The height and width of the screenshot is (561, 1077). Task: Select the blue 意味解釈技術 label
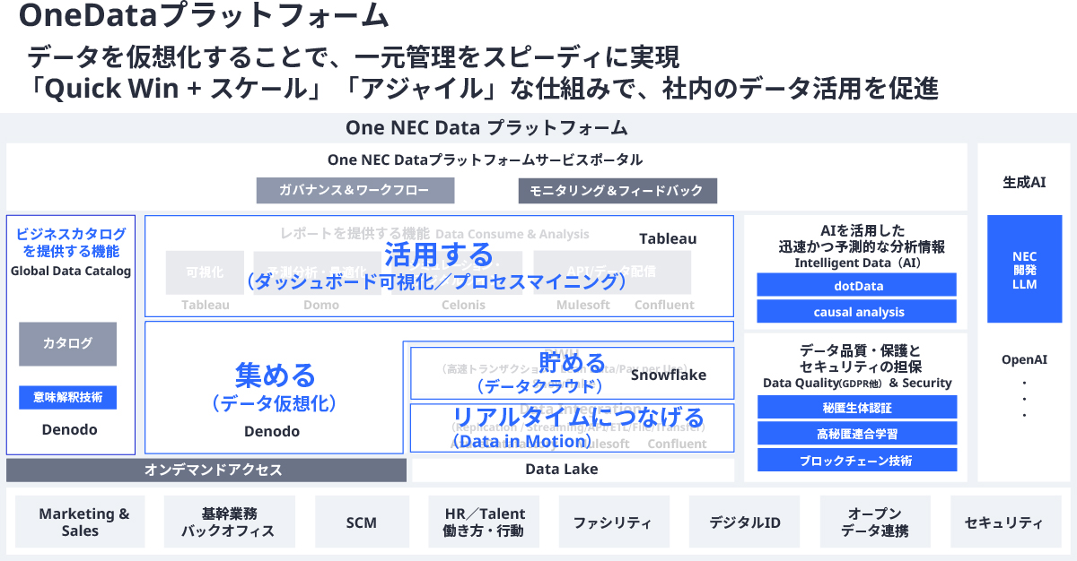click(67, 397)
